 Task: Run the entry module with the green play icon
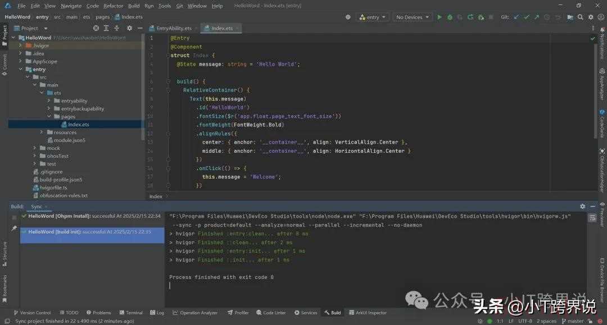(x=440, y=17)
